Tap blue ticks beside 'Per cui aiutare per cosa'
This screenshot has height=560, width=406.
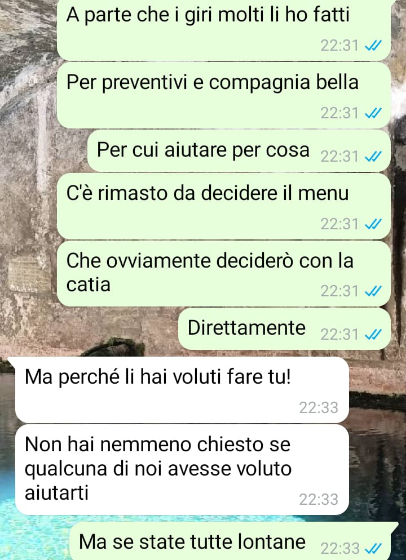click(373, 157)
